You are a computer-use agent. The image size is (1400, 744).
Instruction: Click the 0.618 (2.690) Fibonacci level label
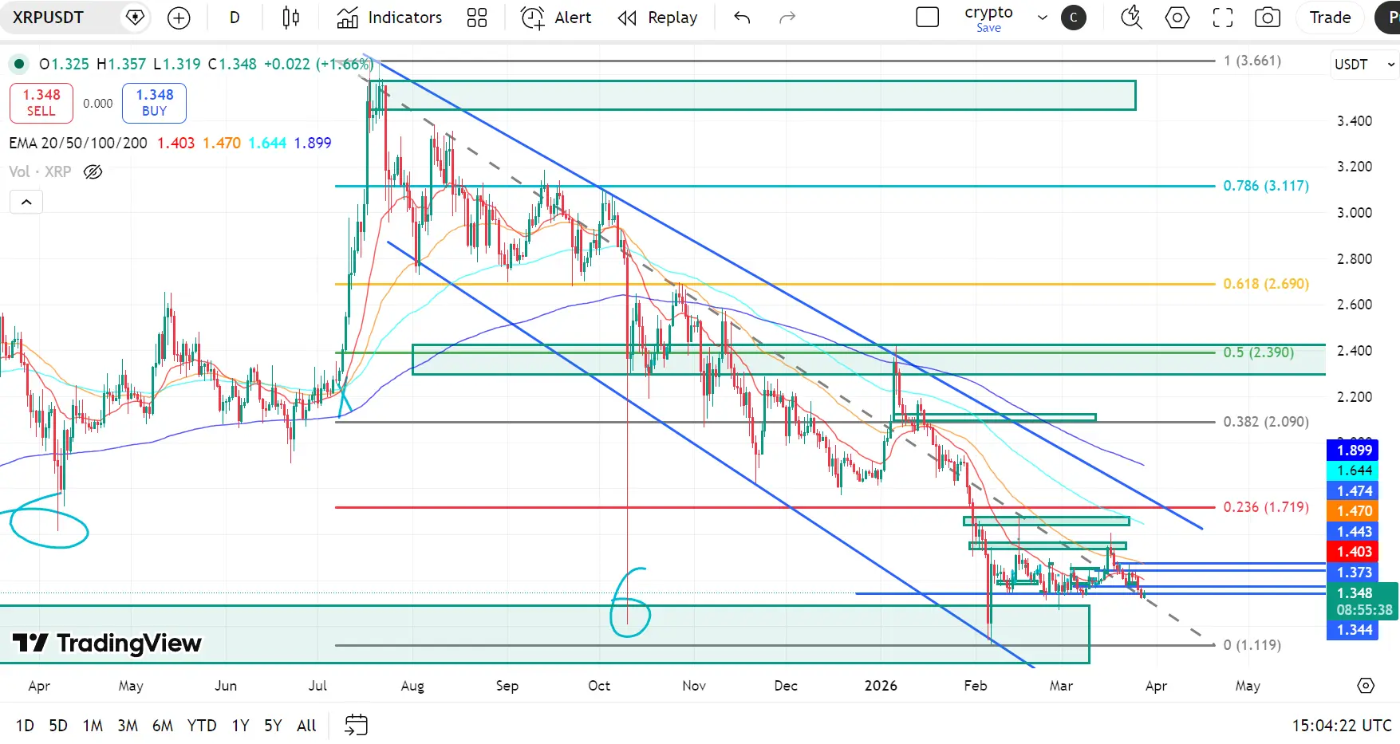click(x=1266, y=284)
